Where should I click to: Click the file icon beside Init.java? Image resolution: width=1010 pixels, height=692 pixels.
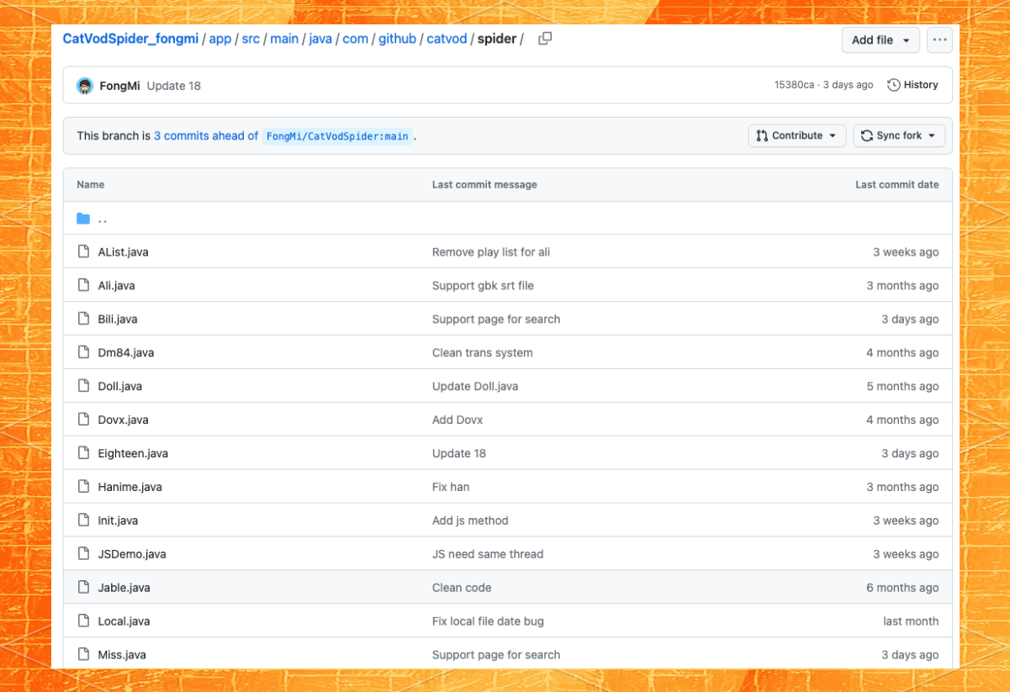(x=83, y=520)
